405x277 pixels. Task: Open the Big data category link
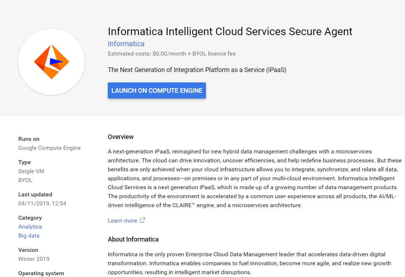[29, 235]
